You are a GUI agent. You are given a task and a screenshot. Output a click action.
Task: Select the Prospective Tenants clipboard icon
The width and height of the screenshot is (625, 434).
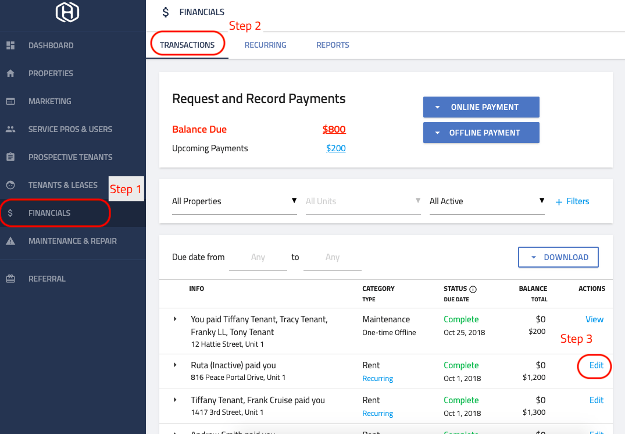10,157
